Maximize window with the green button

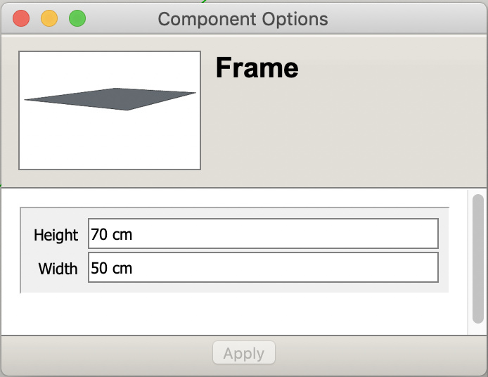tap(77, 18)
